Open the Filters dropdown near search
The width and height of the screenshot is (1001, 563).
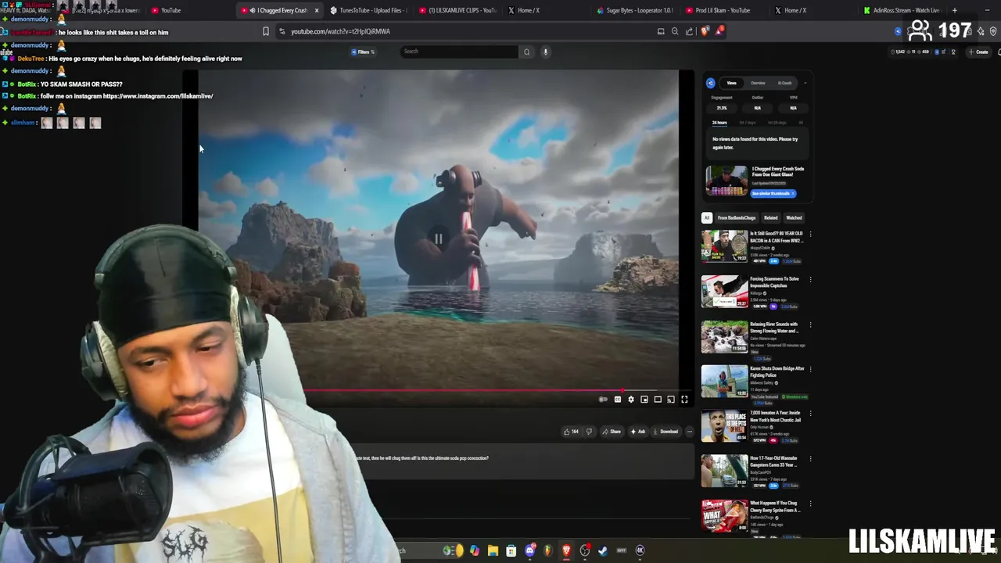coord(363,52)
